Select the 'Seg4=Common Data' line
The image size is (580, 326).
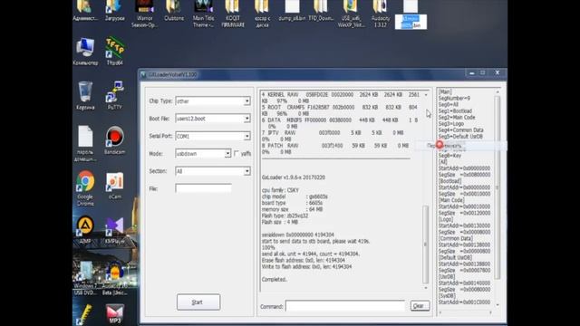pyautogui.click(x=461, y=129)
